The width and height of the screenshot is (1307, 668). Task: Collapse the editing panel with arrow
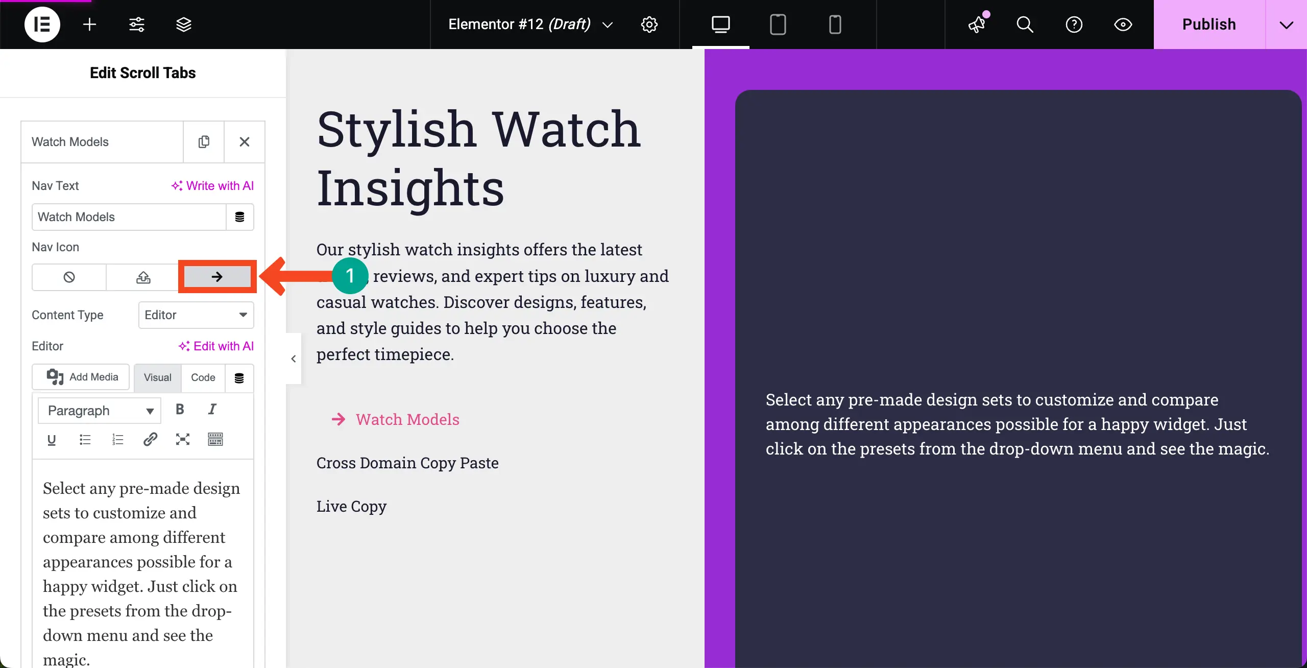[x=294, y=359]
